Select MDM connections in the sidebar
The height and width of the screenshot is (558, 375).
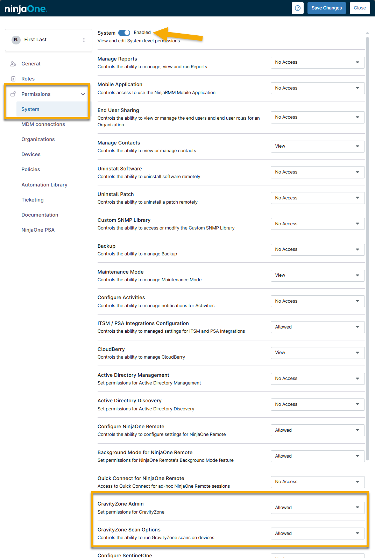click(43, 124)
